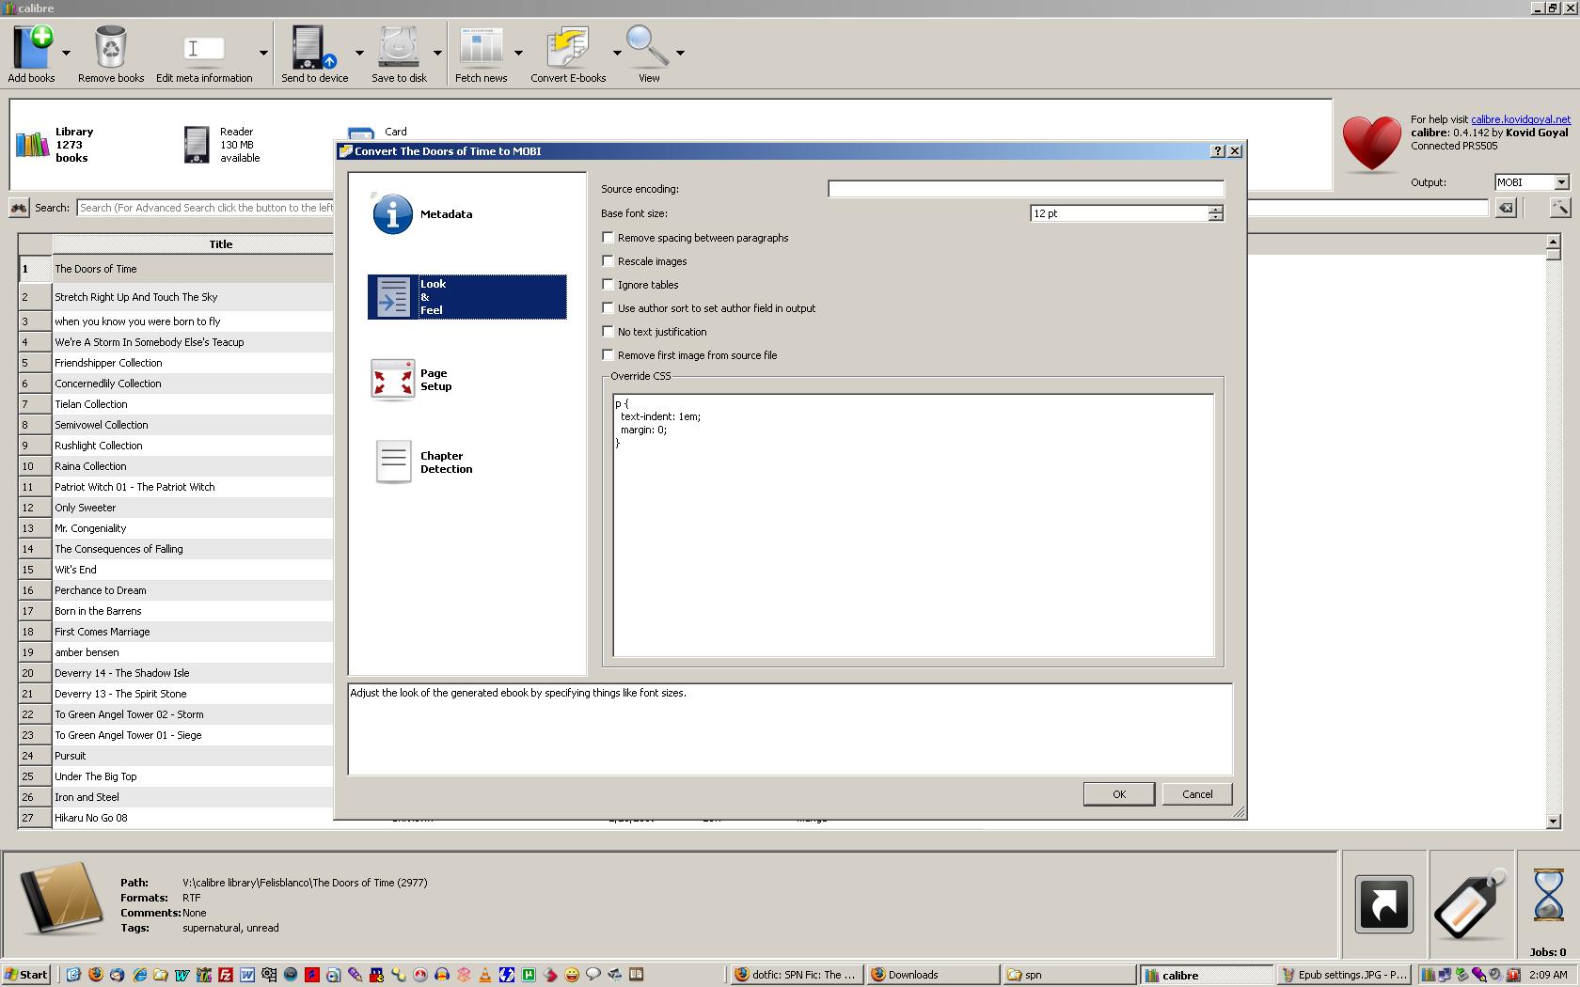Switch to the dotfic: SPN Fic taskbar window
This screenshot has width=1580, height=987.
point(796,975)
